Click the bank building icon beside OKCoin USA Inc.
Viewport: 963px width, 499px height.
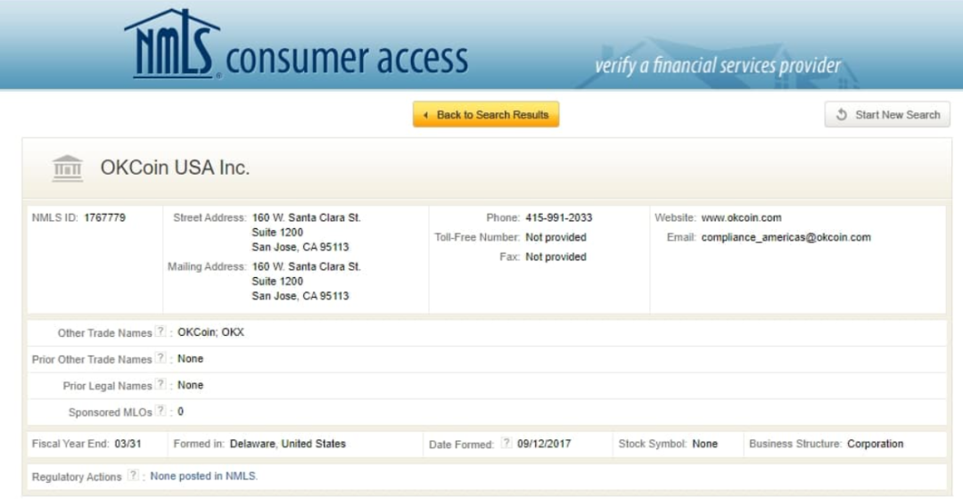coord(68,168)
